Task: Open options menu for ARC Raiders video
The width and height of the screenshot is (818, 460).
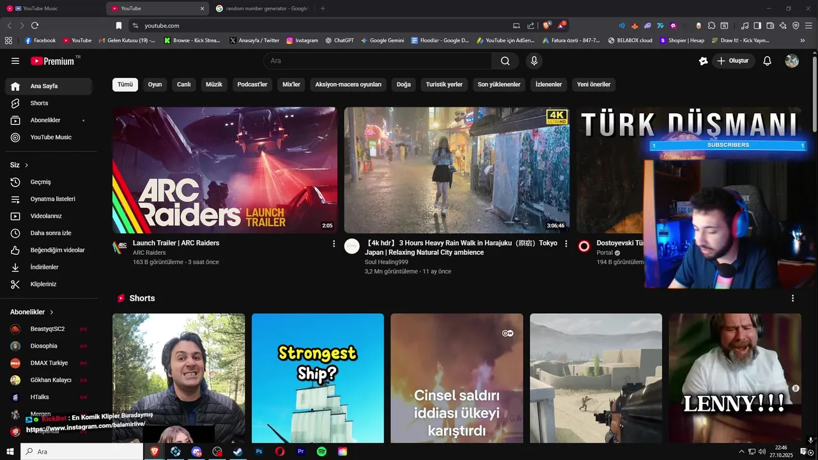Action: pos(334,243)
